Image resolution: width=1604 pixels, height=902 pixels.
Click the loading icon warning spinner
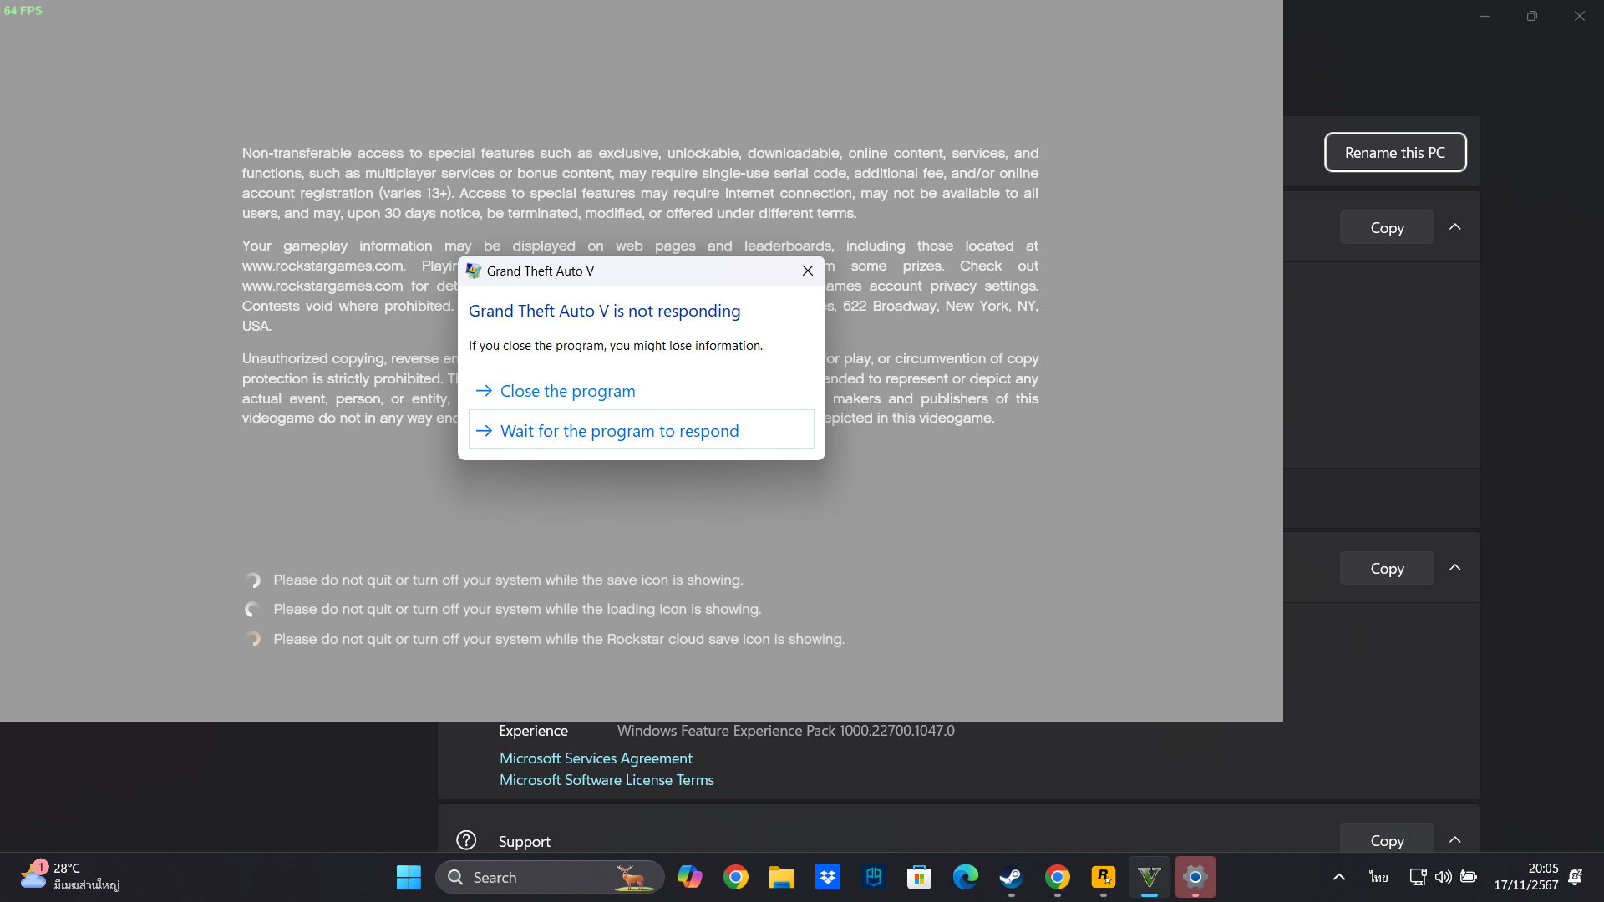252,610
